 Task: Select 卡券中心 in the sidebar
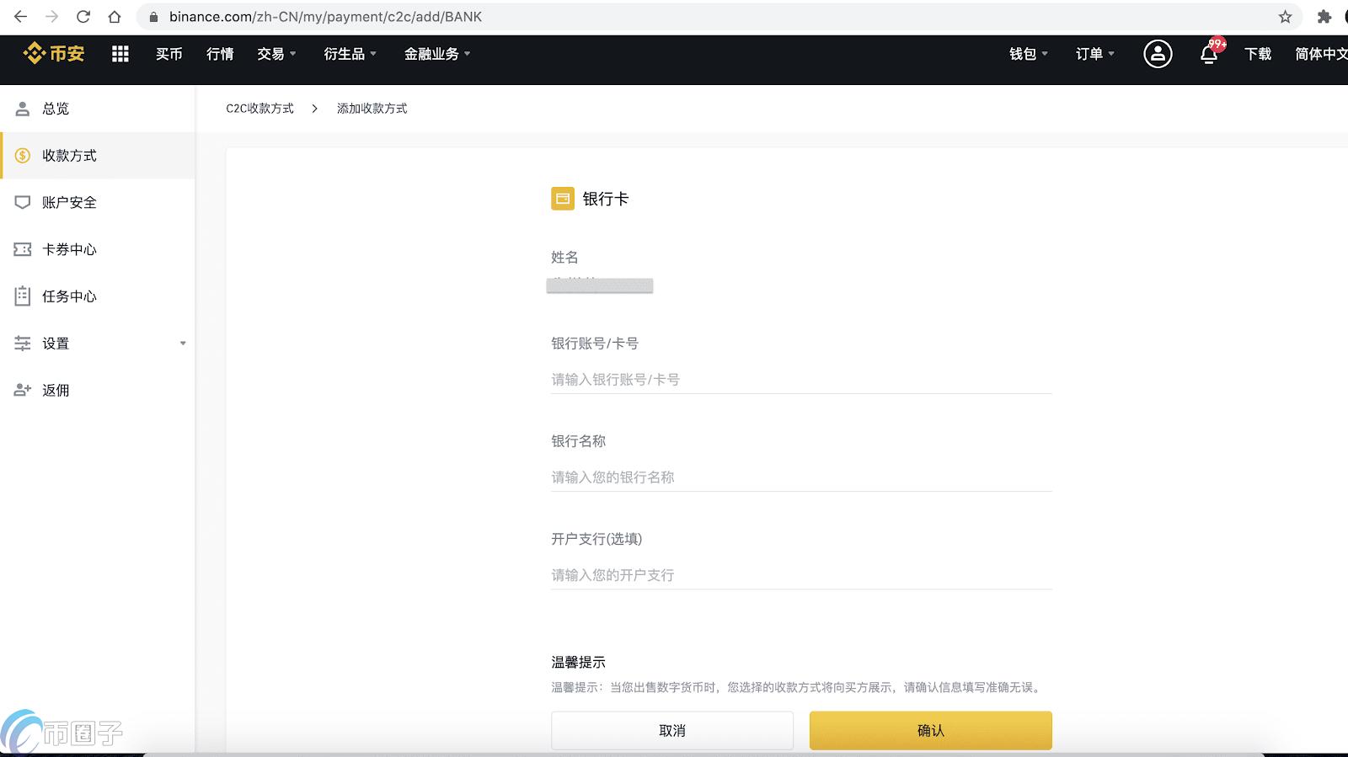(x=69, y=249)
